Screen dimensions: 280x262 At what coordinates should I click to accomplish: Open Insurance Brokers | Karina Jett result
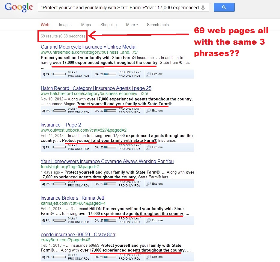[72, 198]
